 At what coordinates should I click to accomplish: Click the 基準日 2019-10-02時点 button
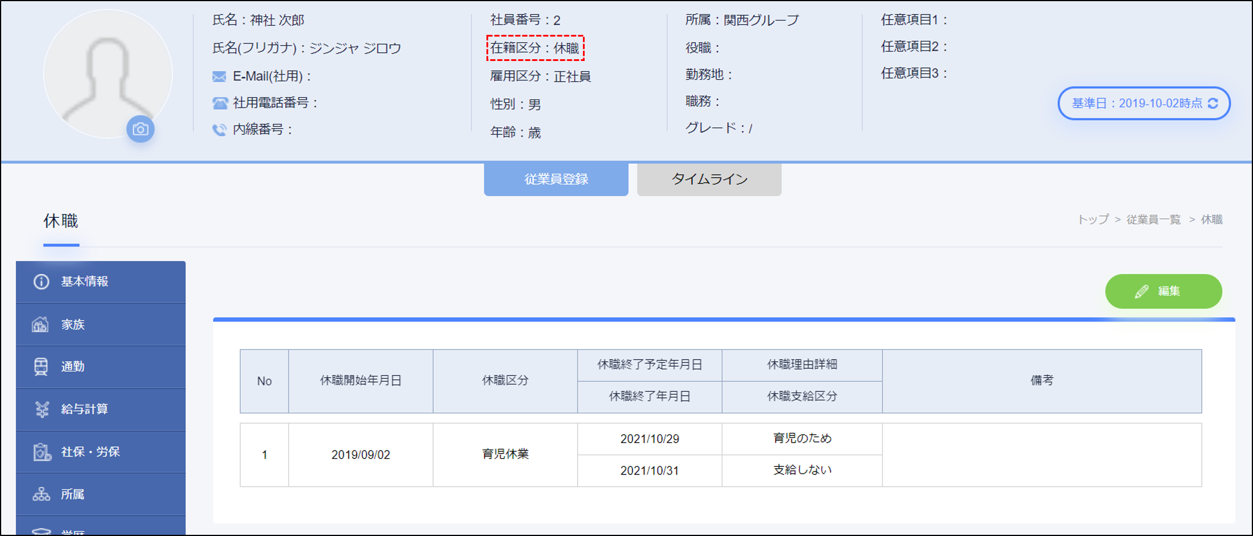(x=1136, y=103)
